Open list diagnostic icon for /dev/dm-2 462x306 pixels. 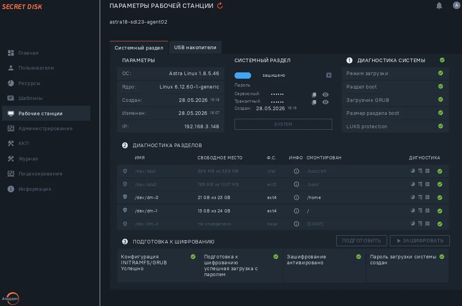click(x=428, y=224)
